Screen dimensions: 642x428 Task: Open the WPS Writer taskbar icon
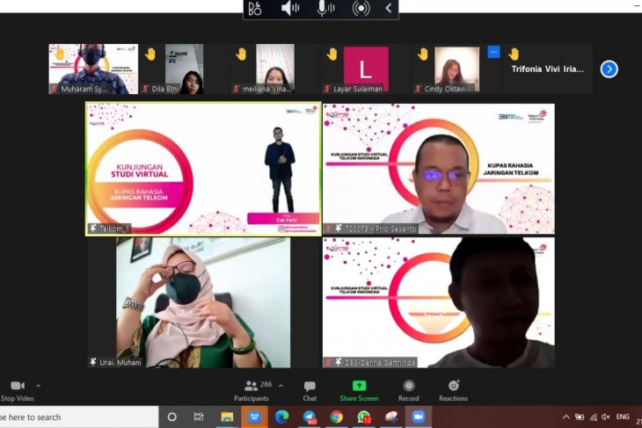(x=254, y=417)
